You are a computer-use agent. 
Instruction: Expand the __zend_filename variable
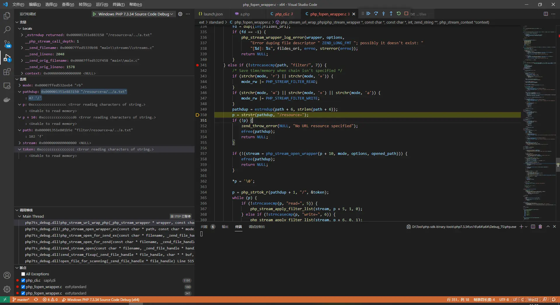click(22, 48)
